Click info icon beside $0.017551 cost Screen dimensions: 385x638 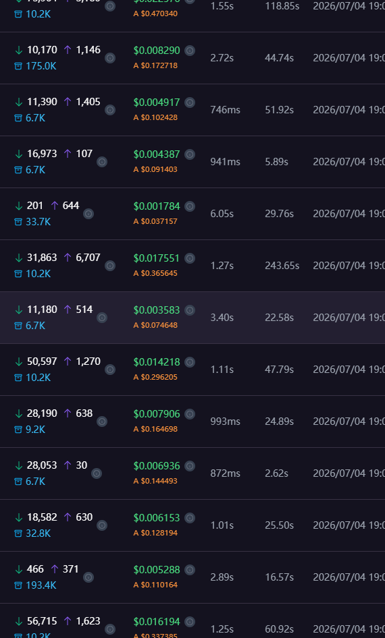tap(189, 258)
